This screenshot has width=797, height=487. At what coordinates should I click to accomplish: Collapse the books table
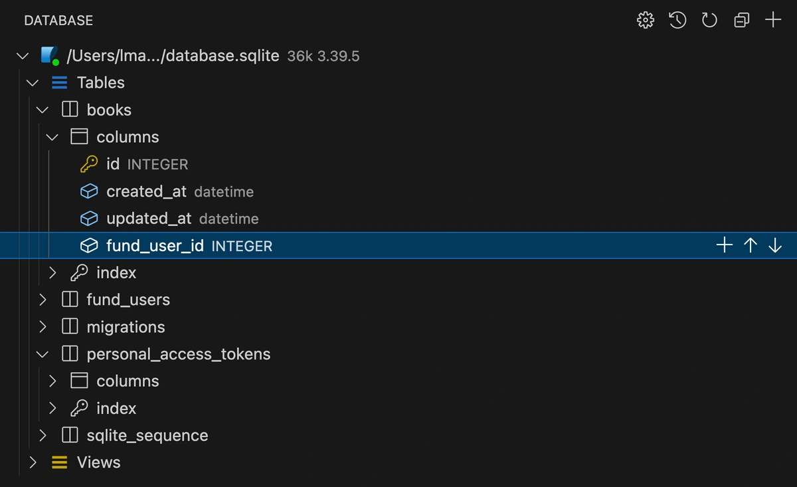[x=43, y=110]
